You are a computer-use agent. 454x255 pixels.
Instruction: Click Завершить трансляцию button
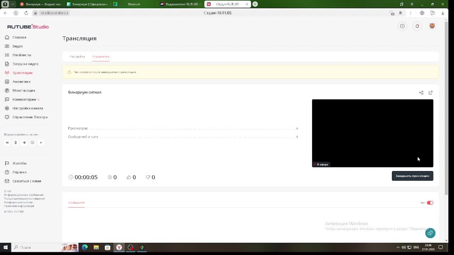413,176
